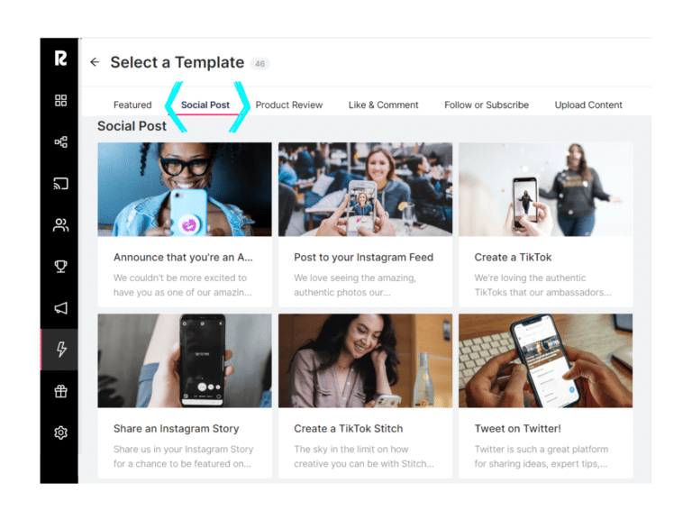Open the gift box icon in sidebar
The height and width of the screenshot is (519, 692).
pyautogui.click(x=60, y=391)
